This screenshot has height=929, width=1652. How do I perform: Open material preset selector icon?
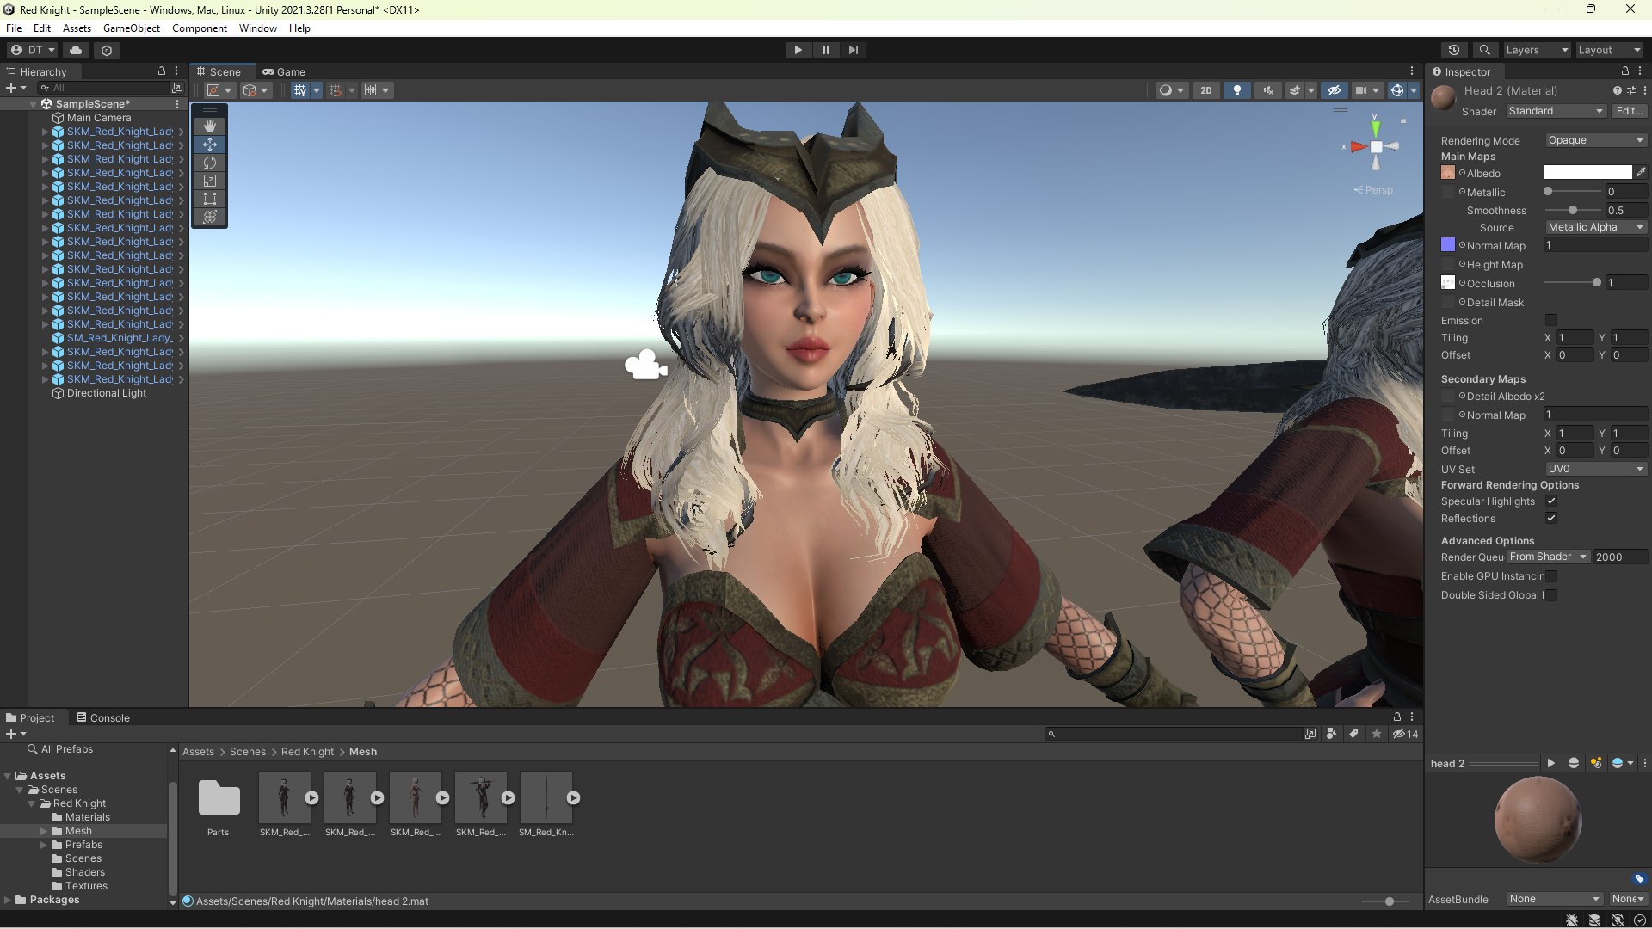click(x=1630, y=90)
